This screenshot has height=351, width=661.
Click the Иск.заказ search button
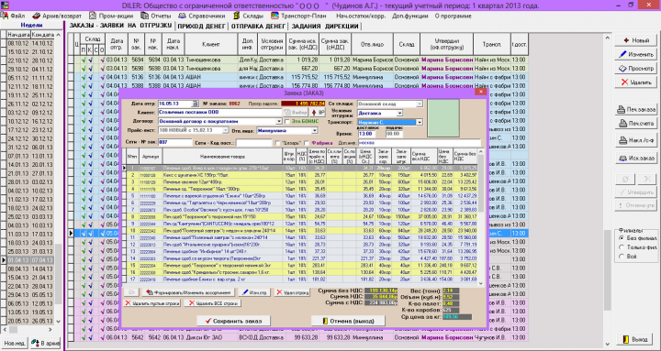[635, 159]
